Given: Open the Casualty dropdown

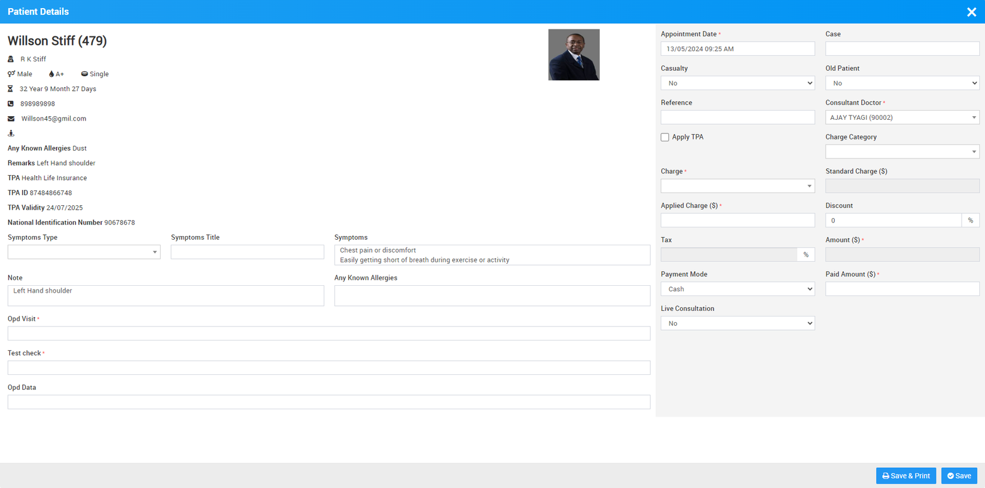Looking at the screenshot, I should (x=738, y=83).
